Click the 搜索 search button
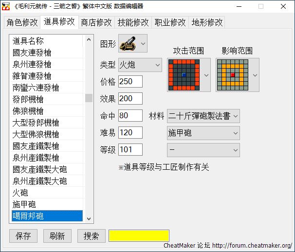Image resolution: width=295 pixels, height=252 pixels. [92, 236]
